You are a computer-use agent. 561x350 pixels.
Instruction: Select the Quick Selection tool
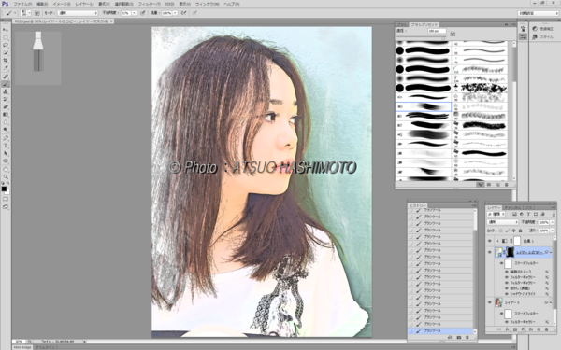tap(6, 53)
